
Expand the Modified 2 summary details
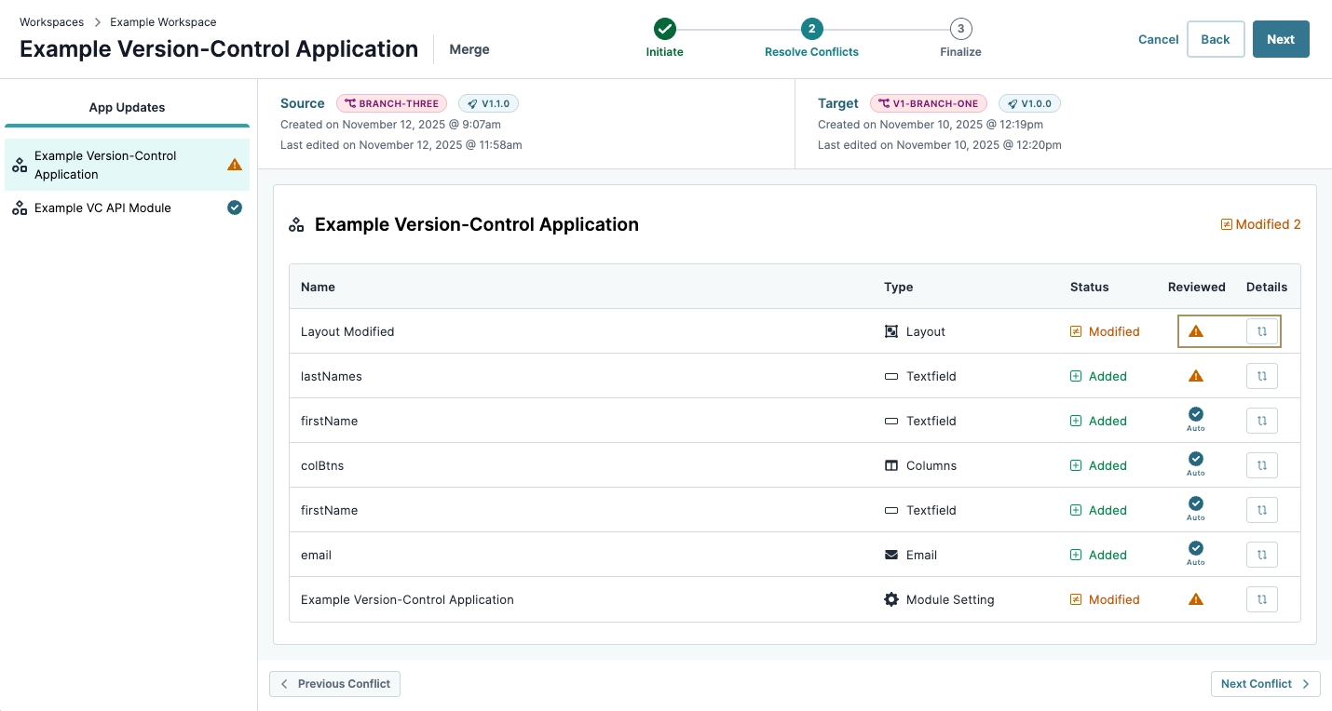click(1259, 223)
